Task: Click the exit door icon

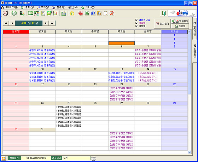Action: point(164,13)
